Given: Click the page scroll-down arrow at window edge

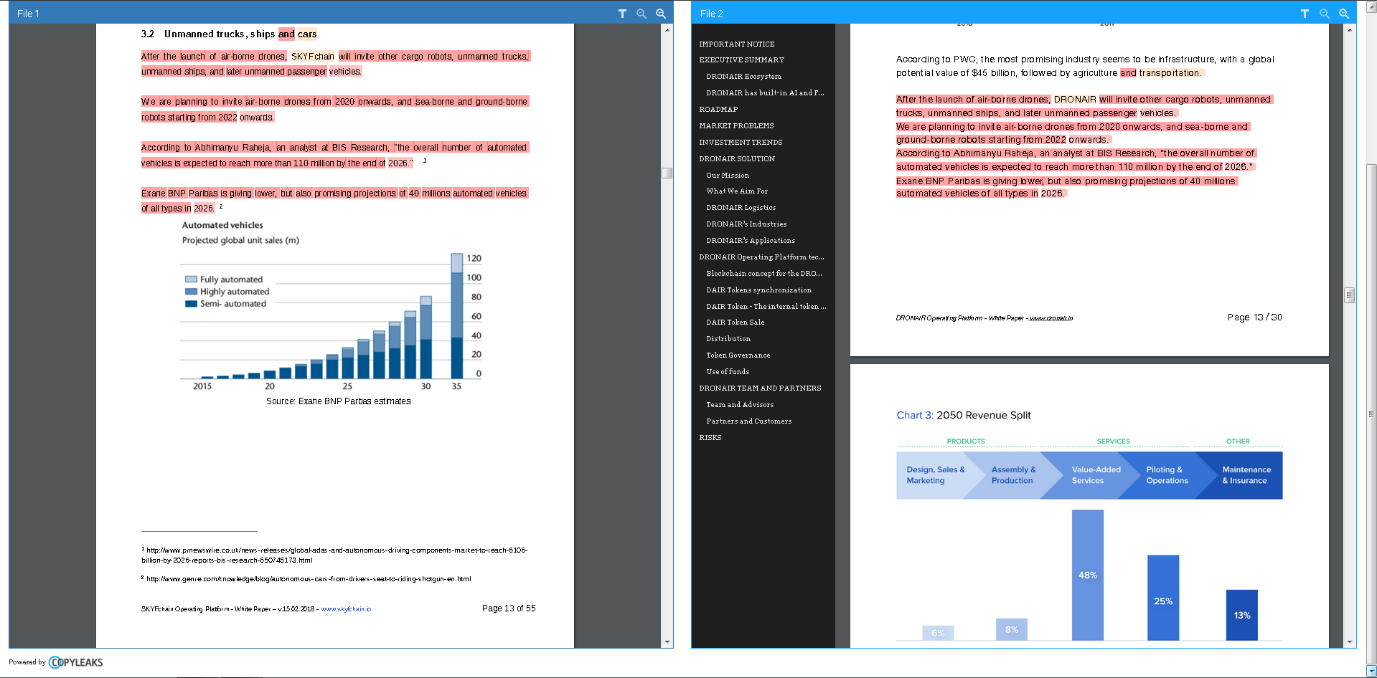Looking at the screenshot, I should click(x=1371, y=672).
